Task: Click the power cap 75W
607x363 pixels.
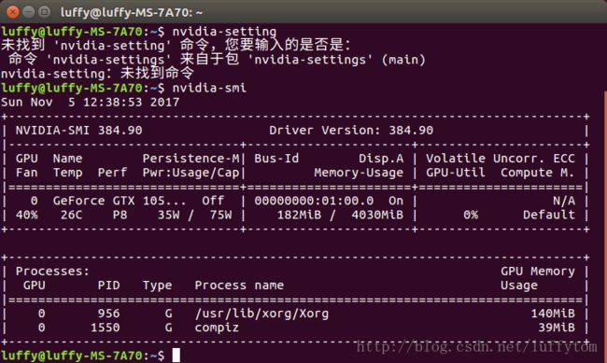Action: 220,216
